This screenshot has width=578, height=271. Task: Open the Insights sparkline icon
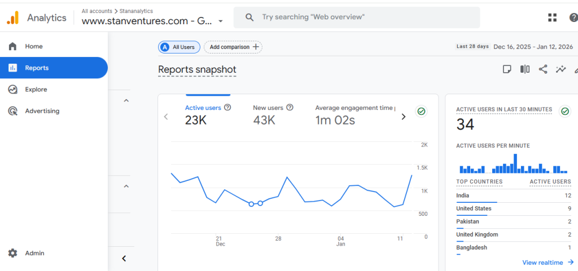pyautogui.click(x=561, y=69)
